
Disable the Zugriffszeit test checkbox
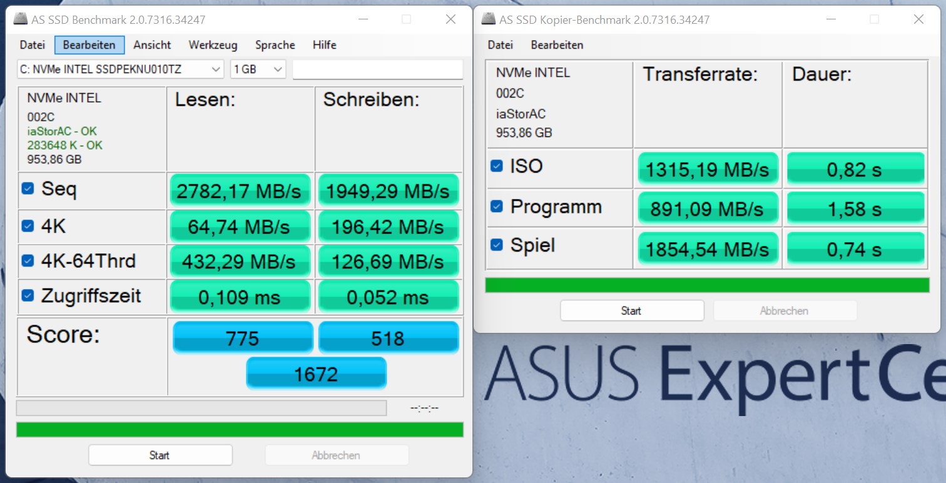point(28,295)
